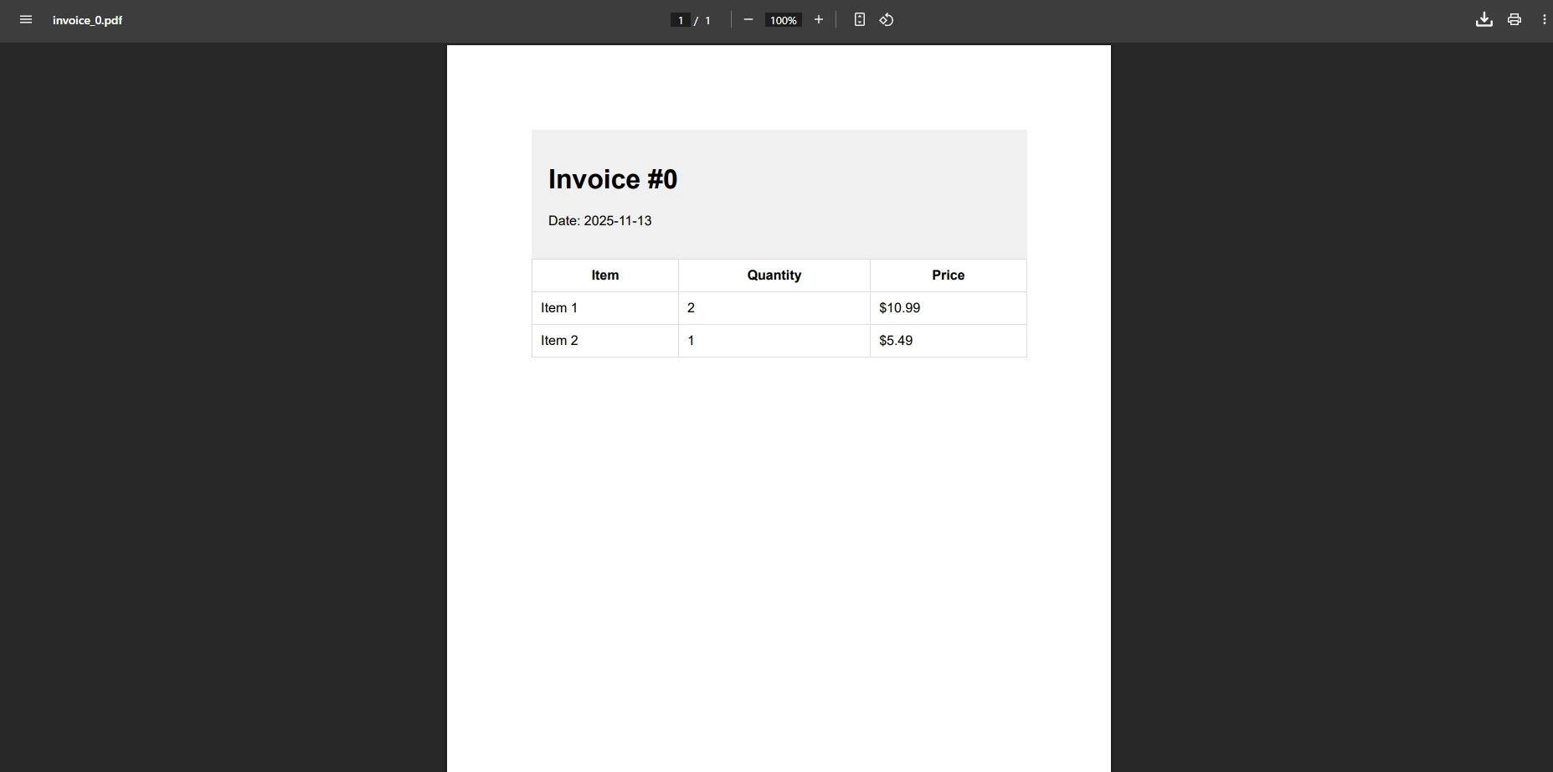The image size is (1553, 772).
Task: Select the current zoom percentage value
Action: coord(783,20)
